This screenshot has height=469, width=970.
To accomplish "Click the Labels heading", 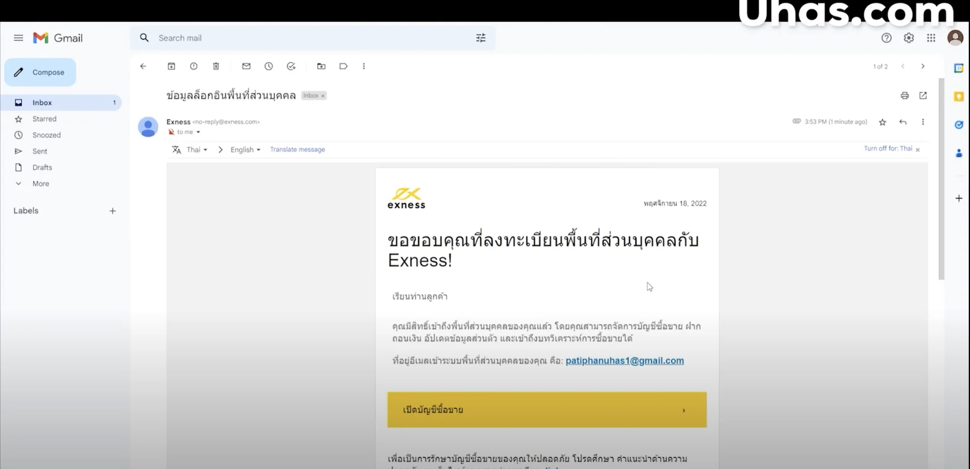I will tap(26, 211).
